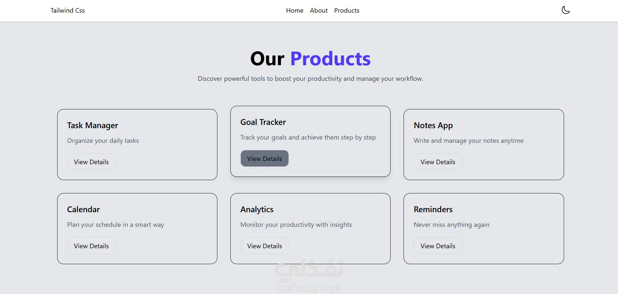
Task: Toggle dark mode with the moon icon
Action: pos(566,10)
